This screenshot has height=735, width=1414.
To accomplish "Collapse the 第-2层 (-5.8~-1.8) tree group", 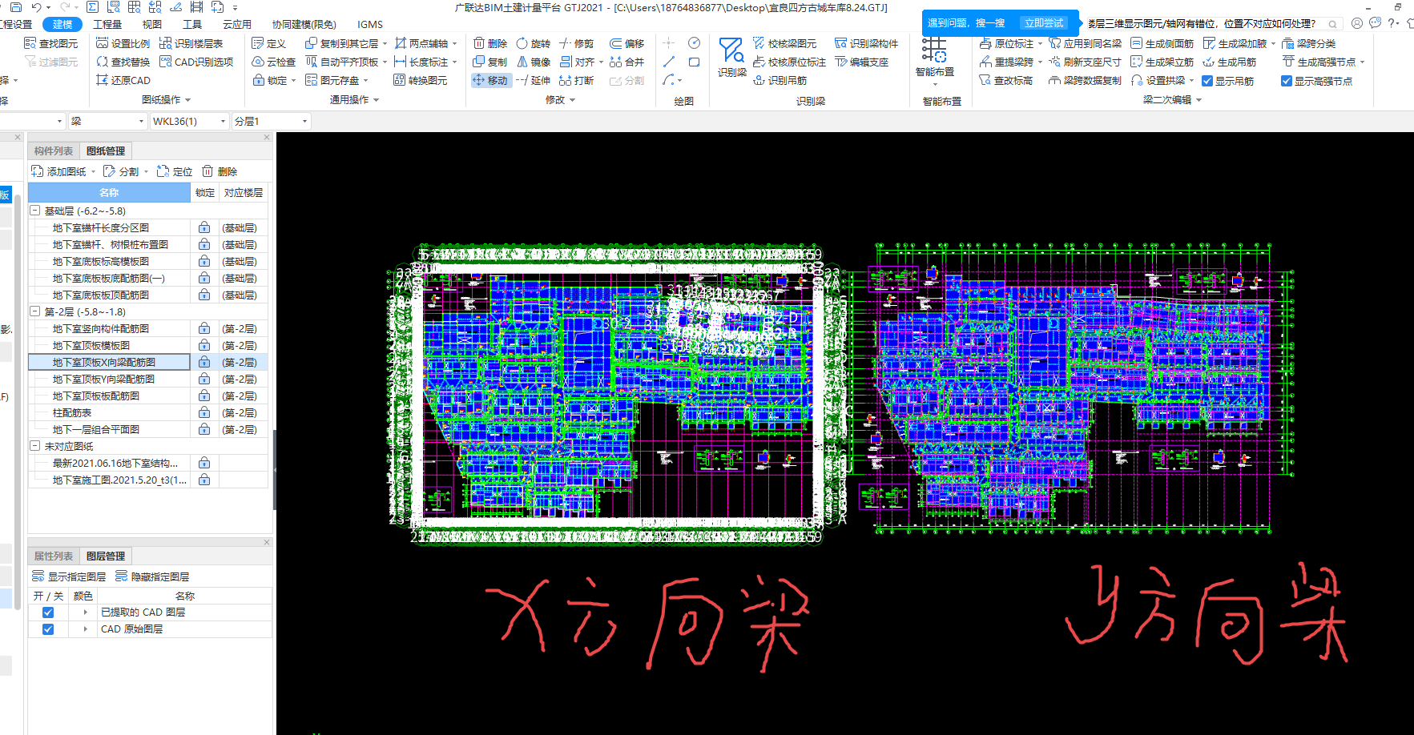I will [x=35, y=311].
